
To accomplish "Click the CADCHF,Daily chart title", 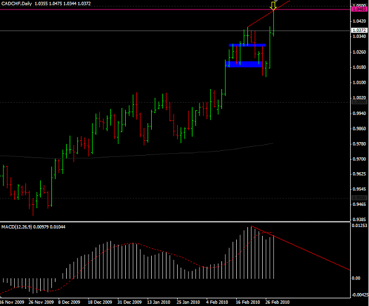I will click(x=17, y=4).
